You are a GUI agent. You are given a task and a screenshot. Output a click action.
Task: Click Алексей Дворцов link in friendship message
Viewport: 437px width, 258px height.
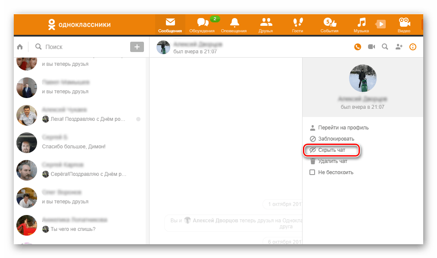tap(215, 221)
